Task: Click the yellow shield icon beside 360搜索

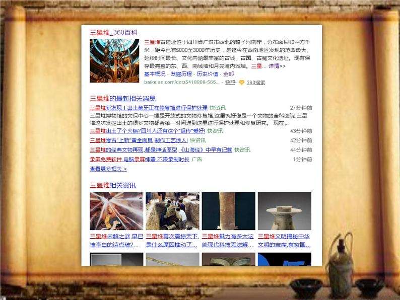Action: click(242, 82)
